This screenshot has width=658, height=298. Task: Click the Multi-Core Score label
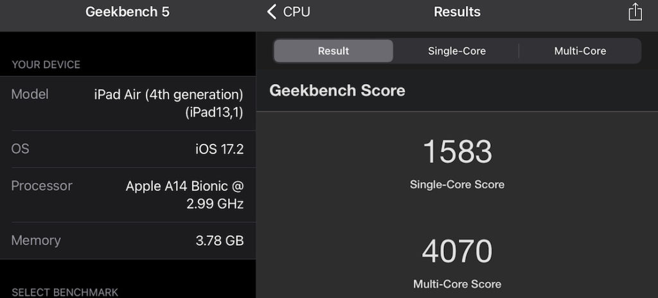click(457, 283)
